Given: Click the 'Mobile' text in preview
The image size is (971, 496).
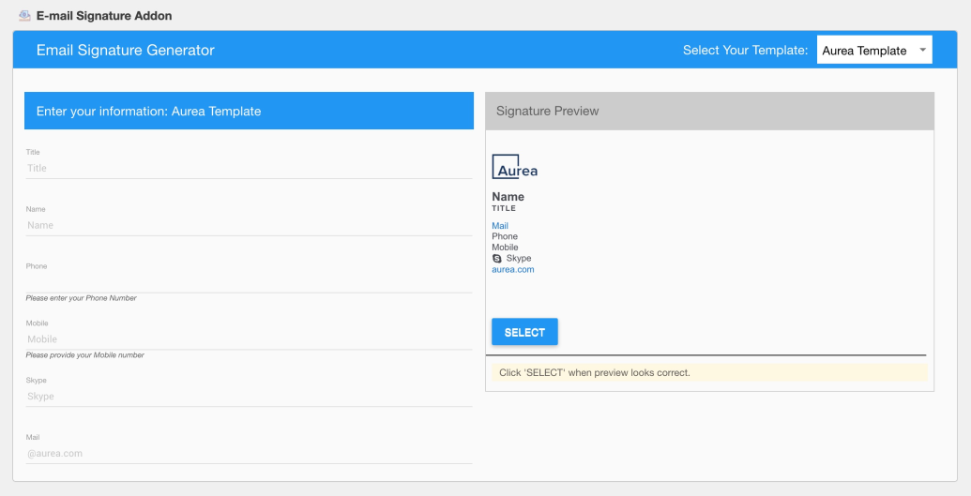Looking at the screenshot, I should point(505,248).
